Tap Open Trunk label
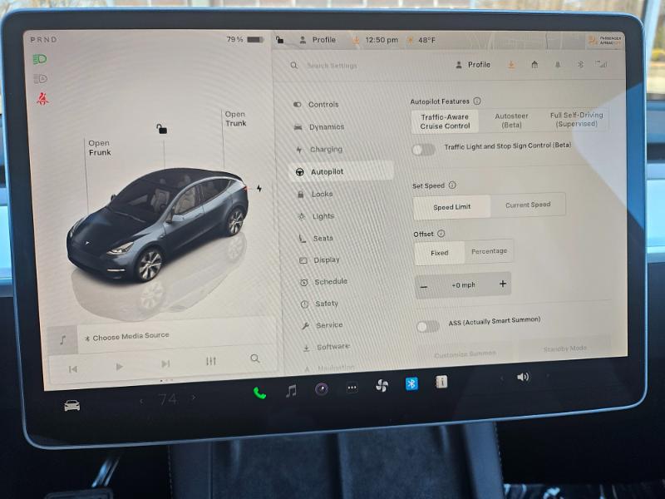Image resolution: width=665 pixels, height=499 pixels. click(x=235, y=119)
